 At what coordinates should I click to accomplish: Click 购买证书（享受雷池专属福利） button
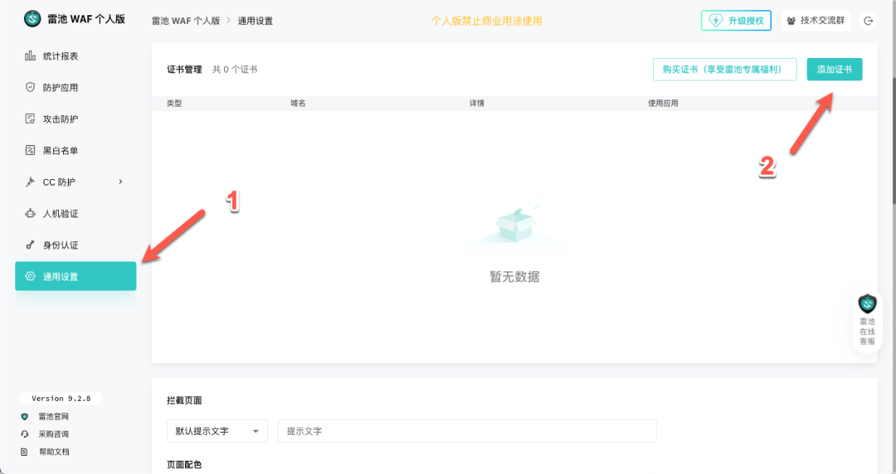(x=724, y=69)
